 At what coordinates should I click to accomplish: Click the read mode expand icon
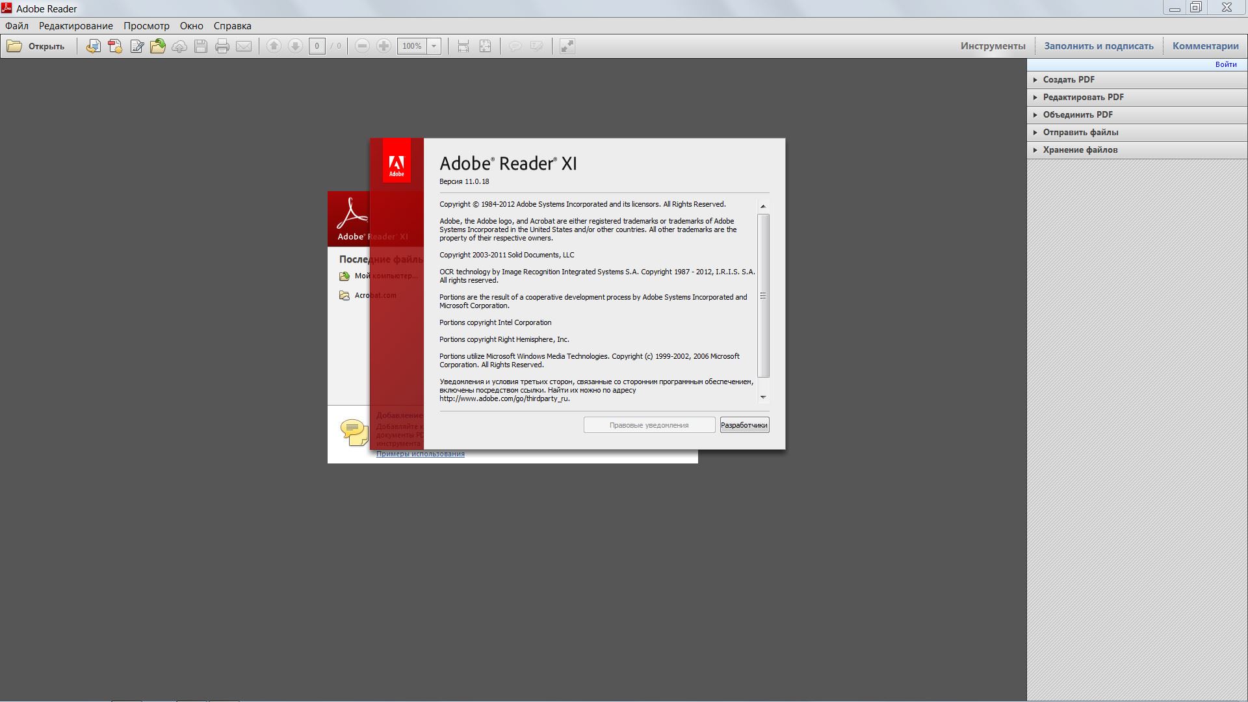(x=567, y=46)
